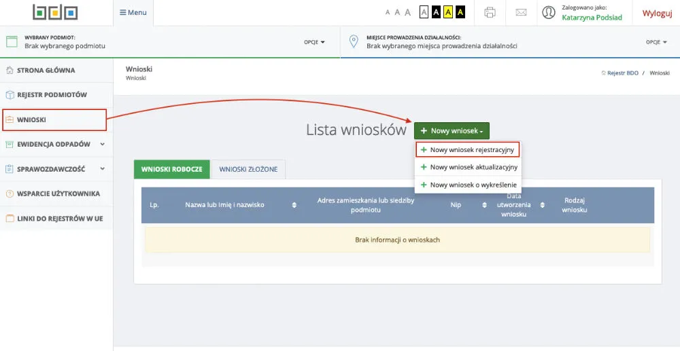Switch to Wnioski złożone tab
Screen dimensions: 680x351
point(248,169)
